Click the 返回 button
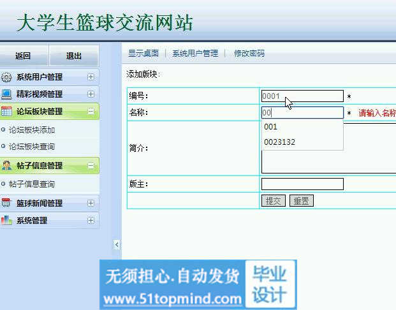Image resolution: width=396 pixels, height=310 pixels. pos(23,55)
